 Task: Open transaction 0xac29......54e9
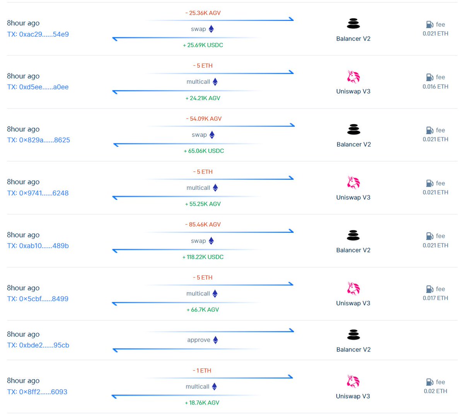tap(38, 34)
